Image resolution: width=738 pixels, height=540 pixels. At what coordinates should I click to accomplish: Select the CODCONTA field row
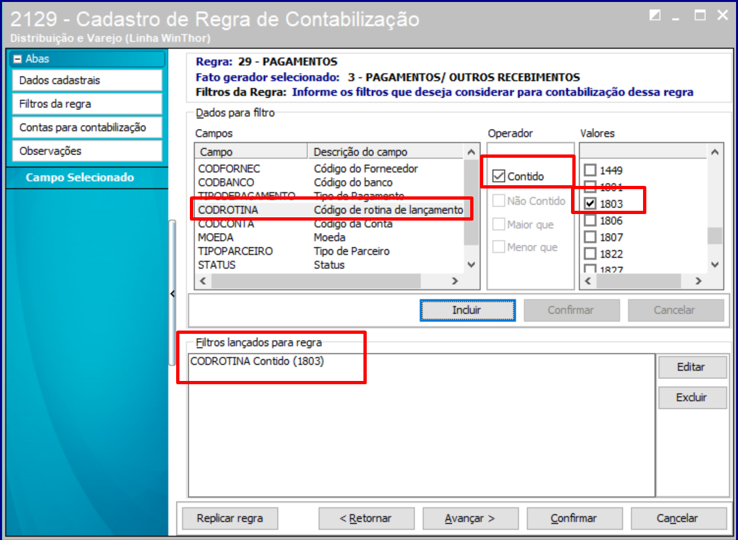[x=329, y=224]
